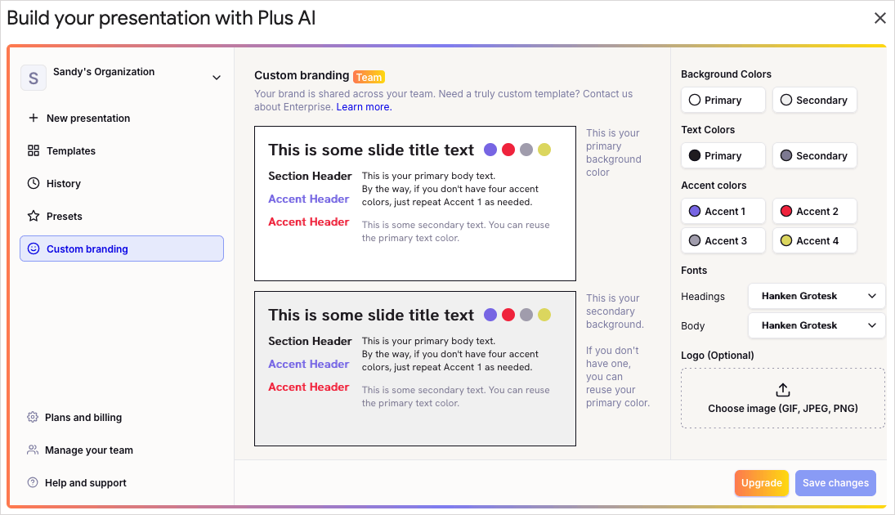895x515 pixels.
Task: Open New presentation
Action: pyautogui.click(x=122, y=119)
